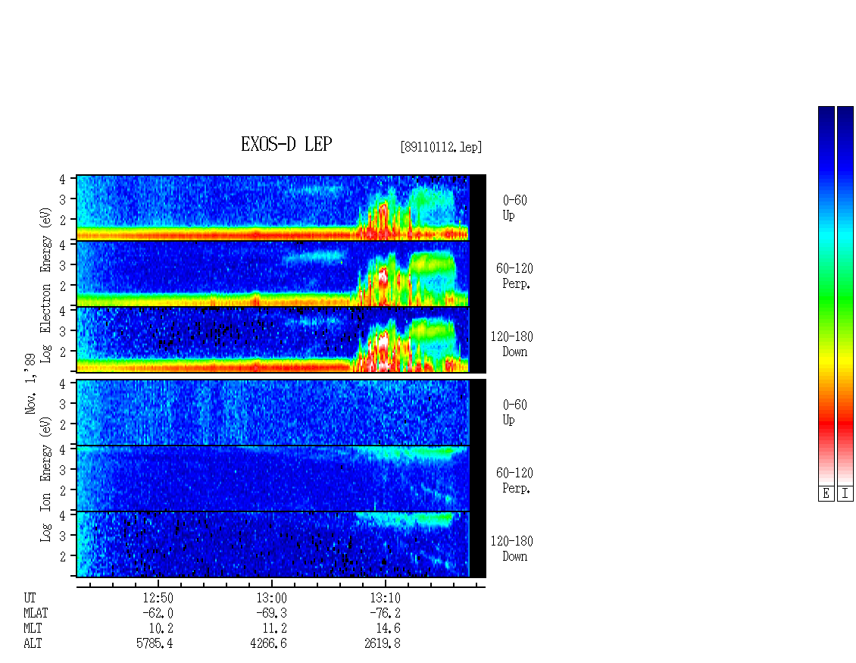Click the electron 60-120 Perp. spectrogram panel
This screenshot has height=663, width=856.
tap(281, 274)
